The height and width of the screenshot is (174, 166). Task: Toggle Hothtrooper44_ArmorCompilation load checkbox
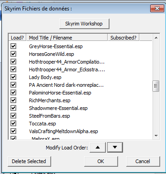(x=13, y=61)
